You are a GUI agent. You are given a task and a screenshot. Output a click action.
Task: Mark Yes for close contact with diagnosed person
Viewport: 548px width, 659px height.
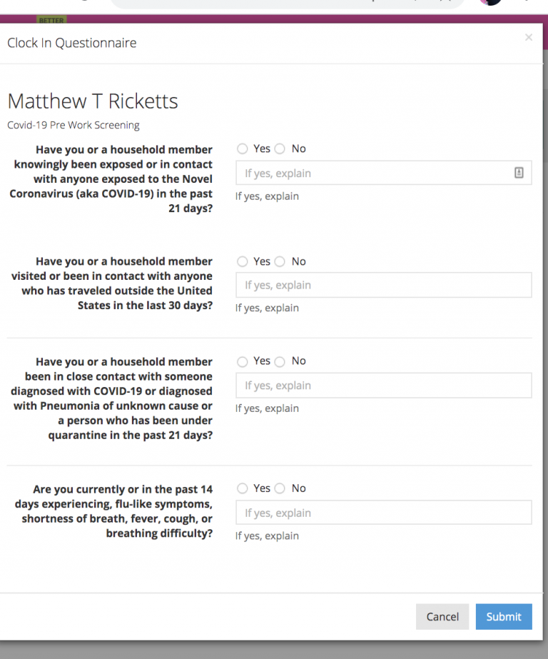[x=243, y=361]
